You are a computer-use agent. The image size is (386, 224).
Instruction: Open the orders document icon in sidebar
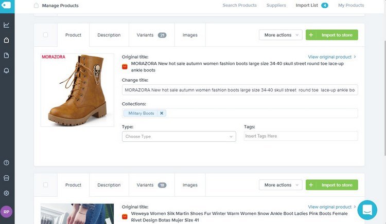[6, 55]
